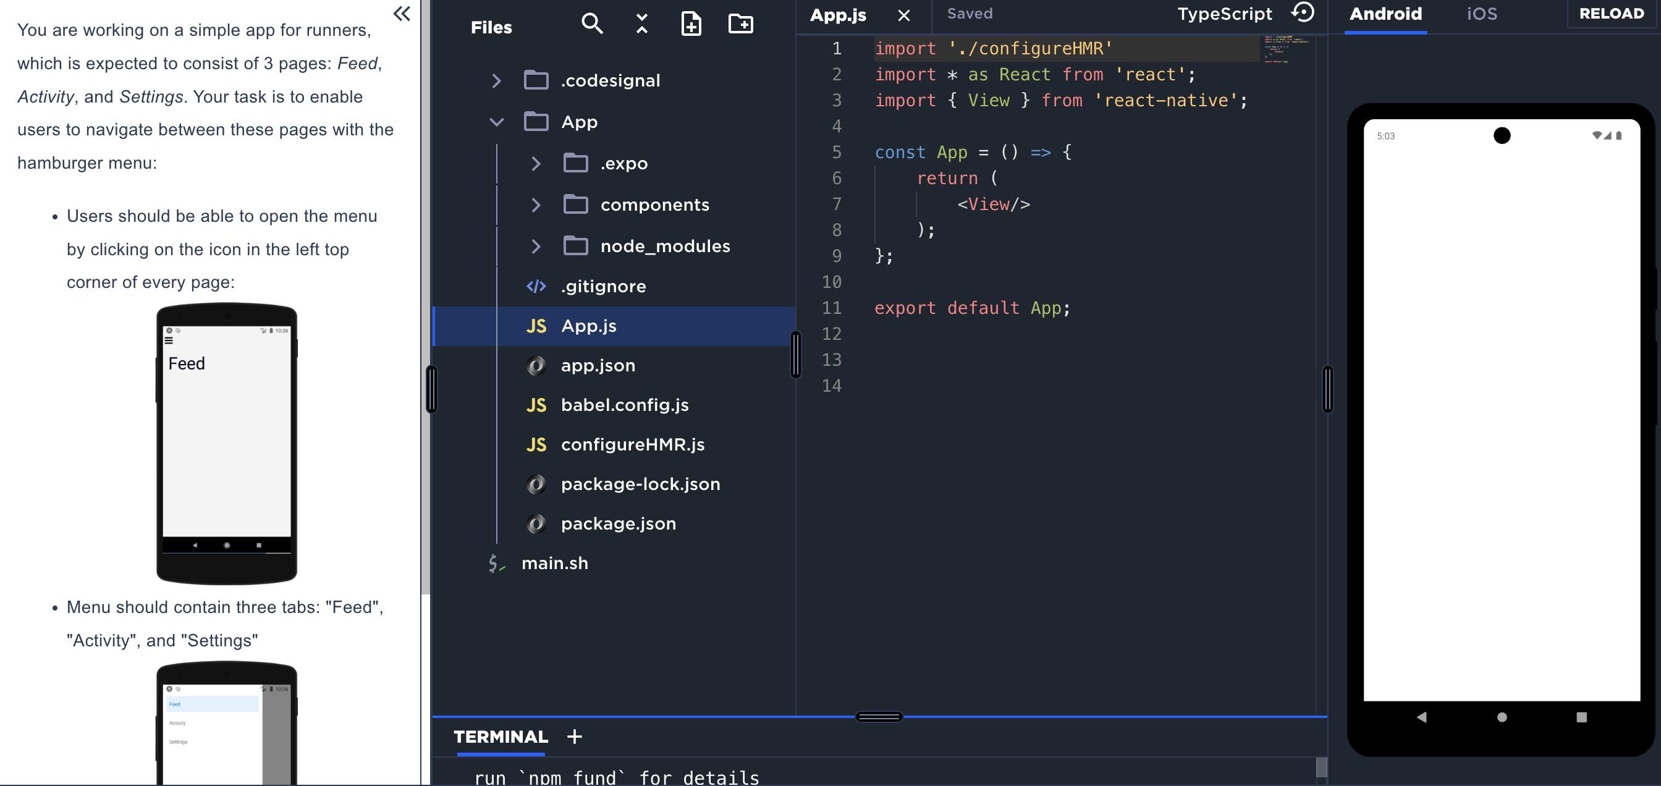Image resolution: width=1661 pixels, height=786 pixels.
Task: Select the TERMINAL tab
Action: (x=501, y=737)
